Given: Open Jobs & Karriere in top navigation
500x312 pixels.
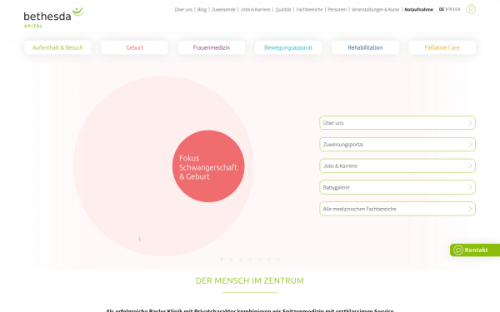Looking at the screenshot, I should 256,9.
